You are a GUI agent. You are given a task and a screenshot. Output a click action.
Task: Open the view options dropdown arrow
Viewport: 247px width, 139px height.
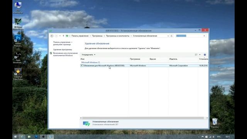pos(200,55)
